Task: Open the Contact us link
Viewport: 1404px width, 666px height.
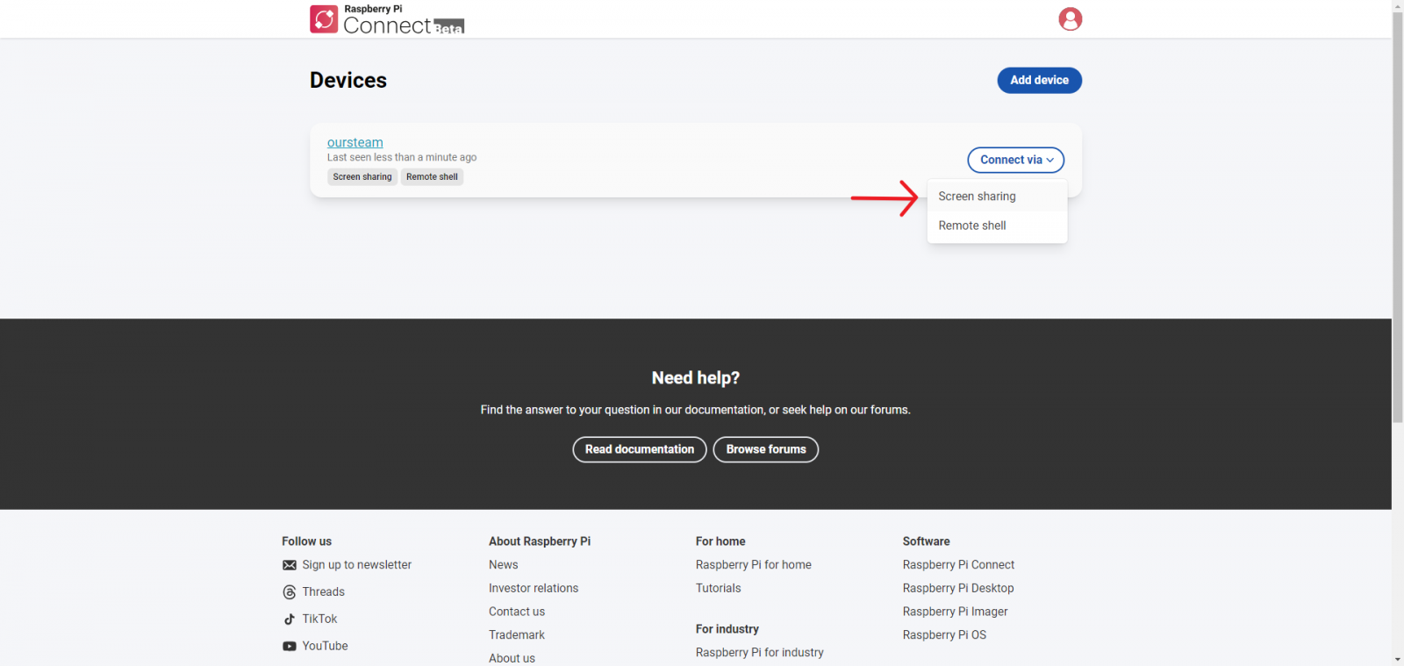Action: point(517,612)
